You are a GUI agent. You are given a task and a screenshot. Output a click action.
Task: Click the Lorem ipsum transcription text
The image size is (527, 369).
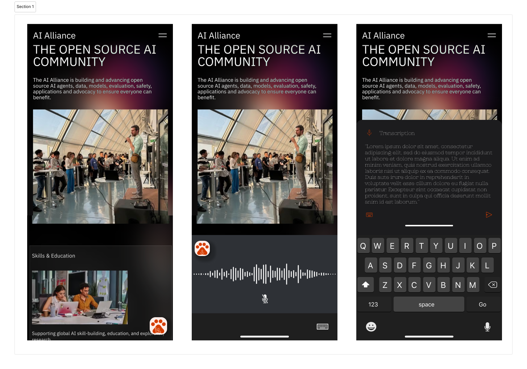428,174
